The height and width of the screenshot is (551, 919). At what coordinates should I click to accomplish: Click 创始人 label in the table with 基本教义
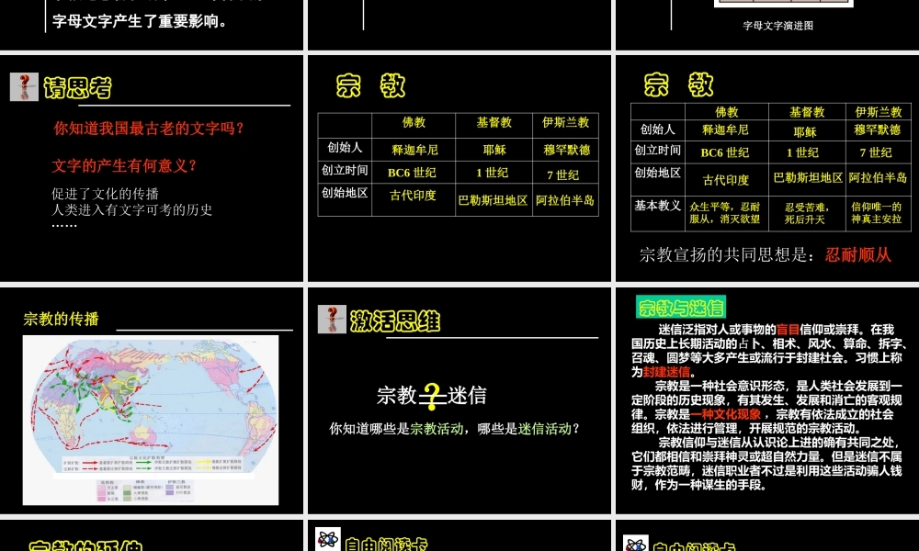coord(658,129)
